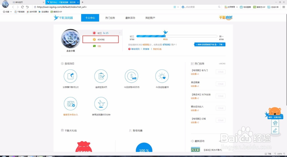287x157 pixels.
Task: Click the 使用浏览器430分钟 bird icon
Action: (x=101, y=104)
